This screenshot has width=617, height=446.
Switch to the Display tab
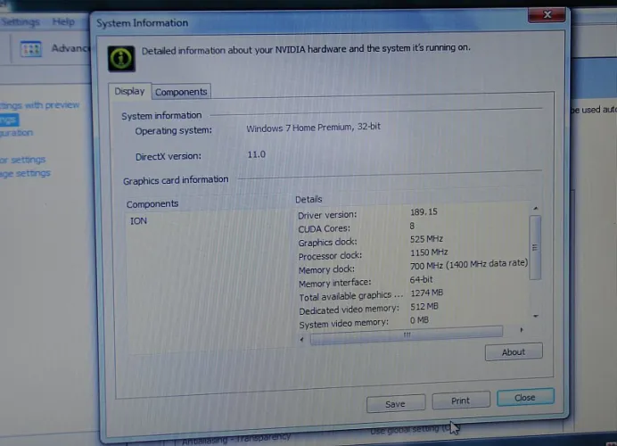[129, 91]
